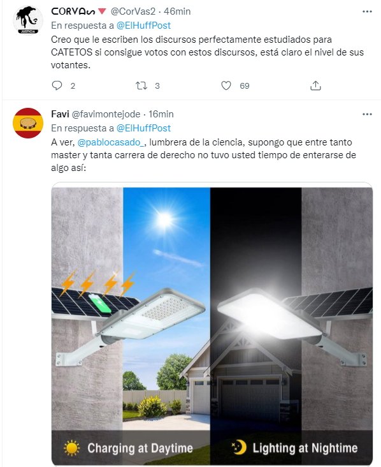The width and height of the screenshot is (381, 467).
Task: Open the @CorVas2 handle
Action: click(x=133, y=11)
